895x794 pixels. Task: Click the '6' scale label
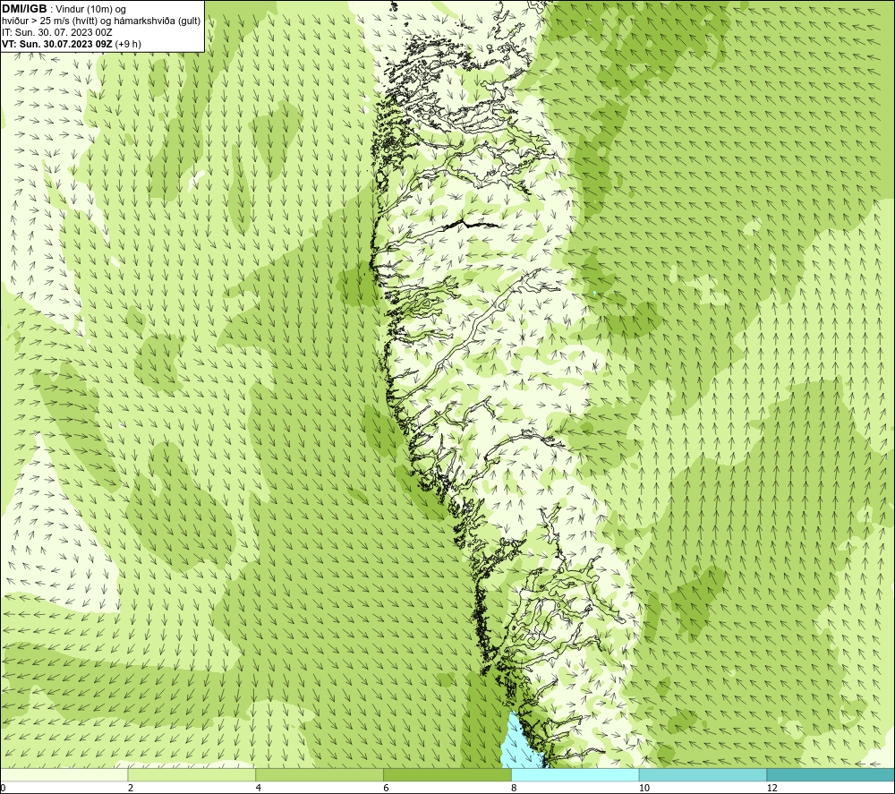point(387,788)
